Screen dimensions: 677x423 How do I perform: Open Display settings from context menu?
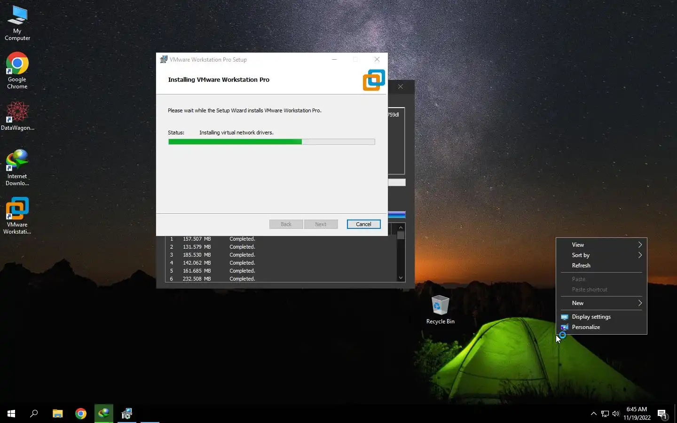(x=601, y=317)
